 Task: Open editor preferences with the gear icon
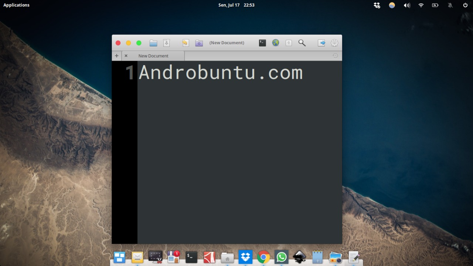(x=334, y=43)
